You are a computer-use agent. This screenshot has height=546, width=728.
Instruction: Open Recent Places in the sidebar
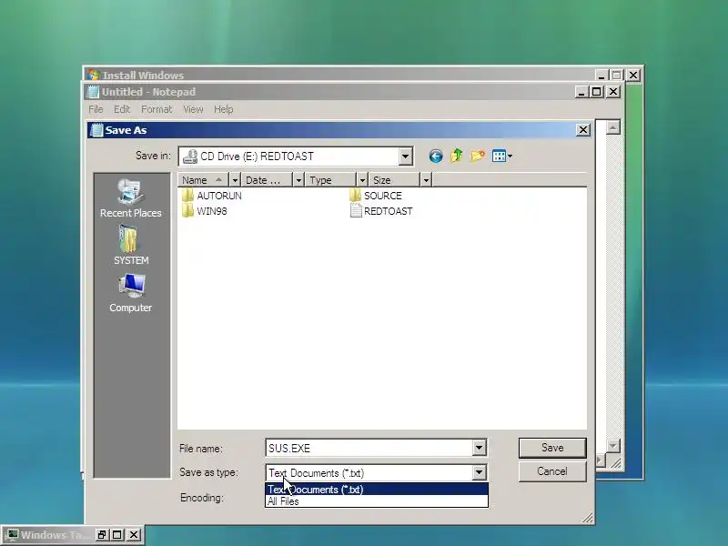coord(130,198)
